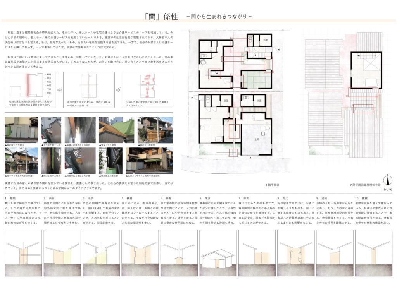Select the wide photo of the eave-covered semi-outdoor space
397x281 pixels.
click(149, 159)
